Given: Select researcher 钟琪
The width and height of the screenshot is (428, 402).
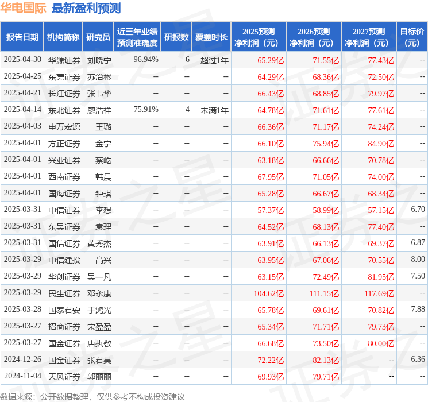Looking at the screenshot, I should point(103,194).
